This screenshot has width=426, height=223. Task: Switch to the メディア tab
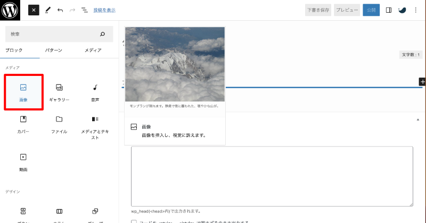tap(93, 50)
